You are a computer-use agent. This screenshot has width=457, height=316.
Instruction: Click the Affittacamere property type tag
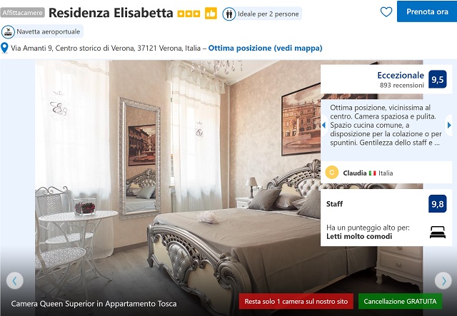pyautogui.click(x=22, y=13)
